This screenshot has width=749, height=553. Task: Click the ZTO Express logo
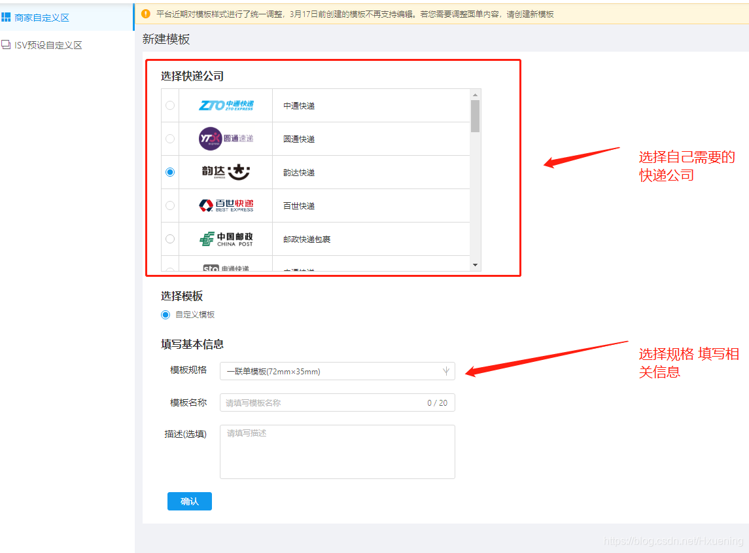click(x=226, y=105)
